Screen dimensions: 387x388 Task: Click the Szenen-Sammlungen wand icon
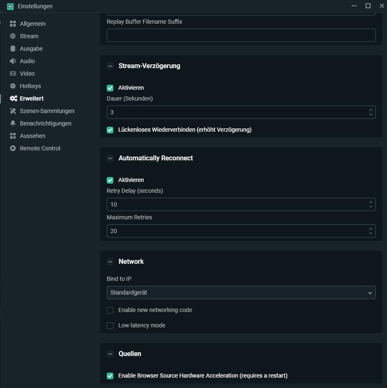tap(13, 111)
